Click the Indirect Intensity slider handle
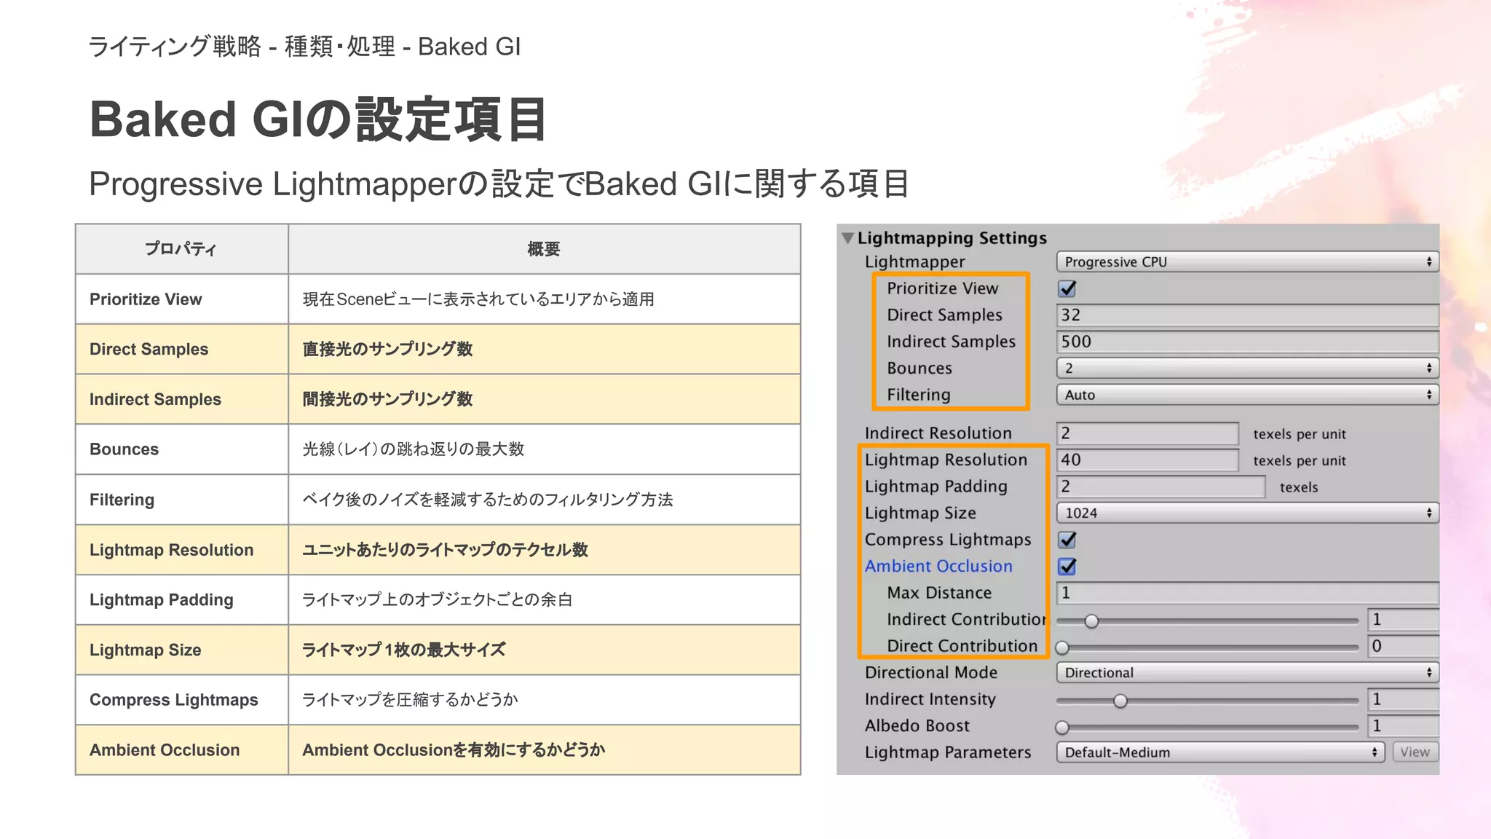This screenshot has height=839, width=1491. tap(1120, 701)
